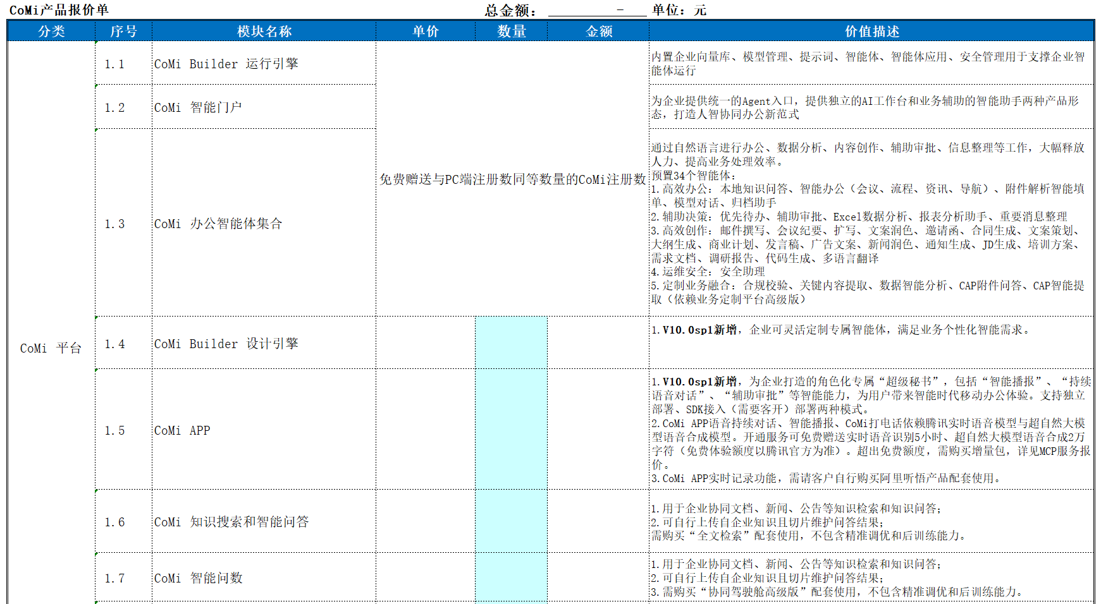Click the 单价 header cell
Screen dimensions: 1101x604
pyautogui.click(x=426, y=31)
